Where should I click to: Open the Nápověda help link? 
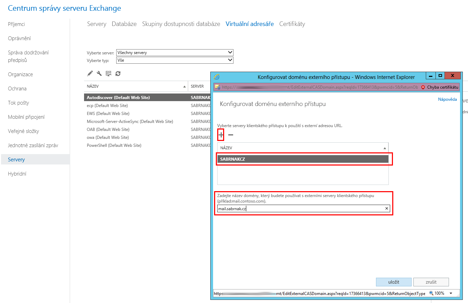tap(447, 99)
